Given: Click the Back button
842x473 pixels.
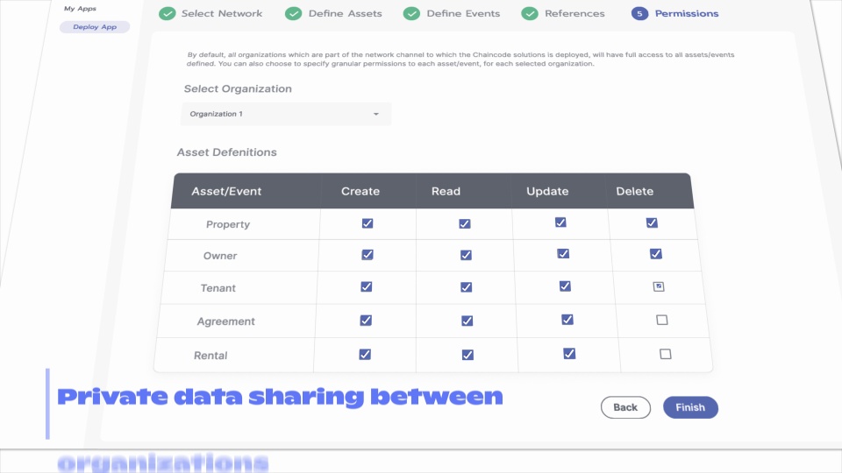Looking at the screenshot, I should coord(625,407).
